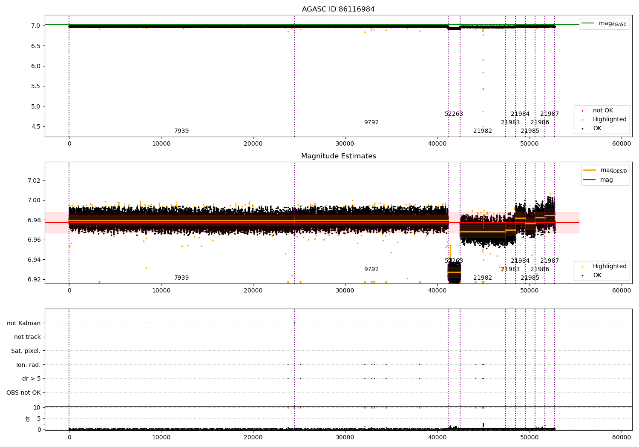Click the 'Sat. pixel.' row label
This screenshot has width=639, height=447.
[x=26, y=351]
